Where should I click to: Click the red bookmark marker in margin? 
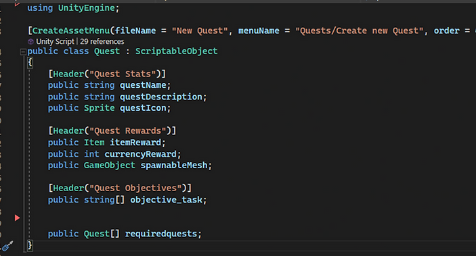pyautogui.click(x=18, y=217)
